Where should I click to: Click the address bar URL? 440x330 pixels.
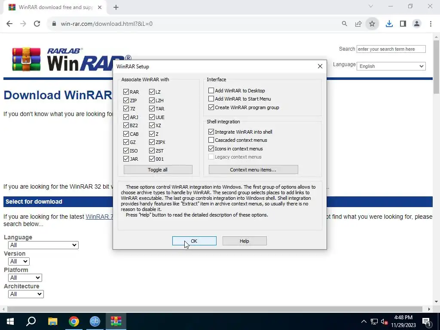pos(107,24)
